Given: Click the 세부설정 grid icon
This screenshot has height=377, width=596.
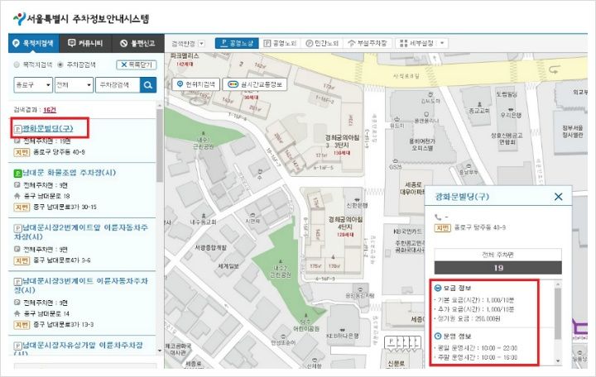Looking at the screenshot, I should click(x=404, y=43).
